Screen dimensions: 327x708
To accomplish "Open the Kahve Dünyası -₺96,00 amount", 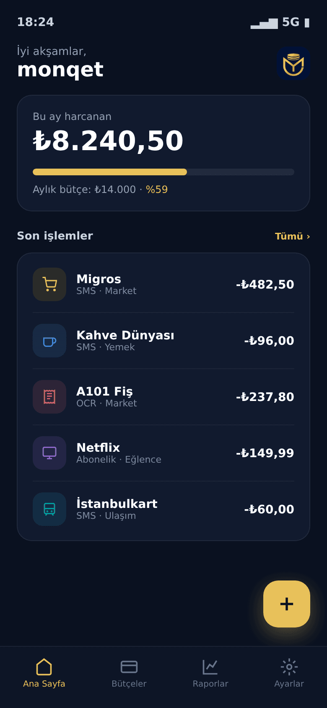I will click(269, 341).
